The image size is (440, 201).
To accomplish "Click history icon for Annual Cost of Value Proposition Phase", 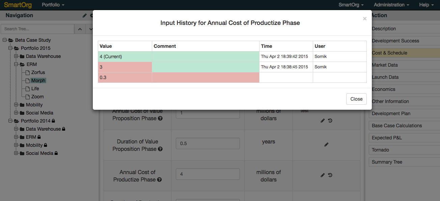I will [x=330, y=120].
